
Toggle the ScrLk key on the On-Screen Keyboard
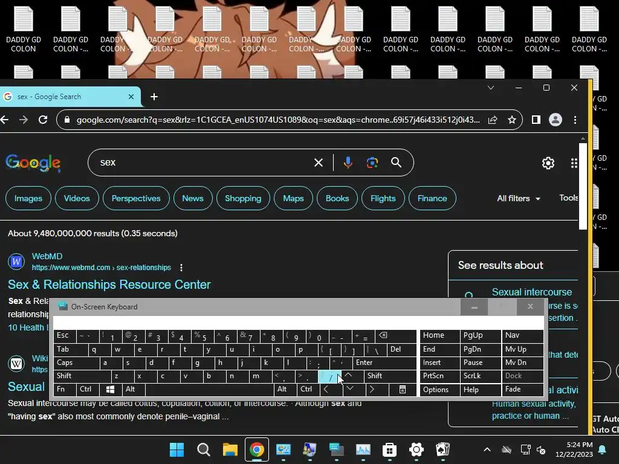point(481,376)
